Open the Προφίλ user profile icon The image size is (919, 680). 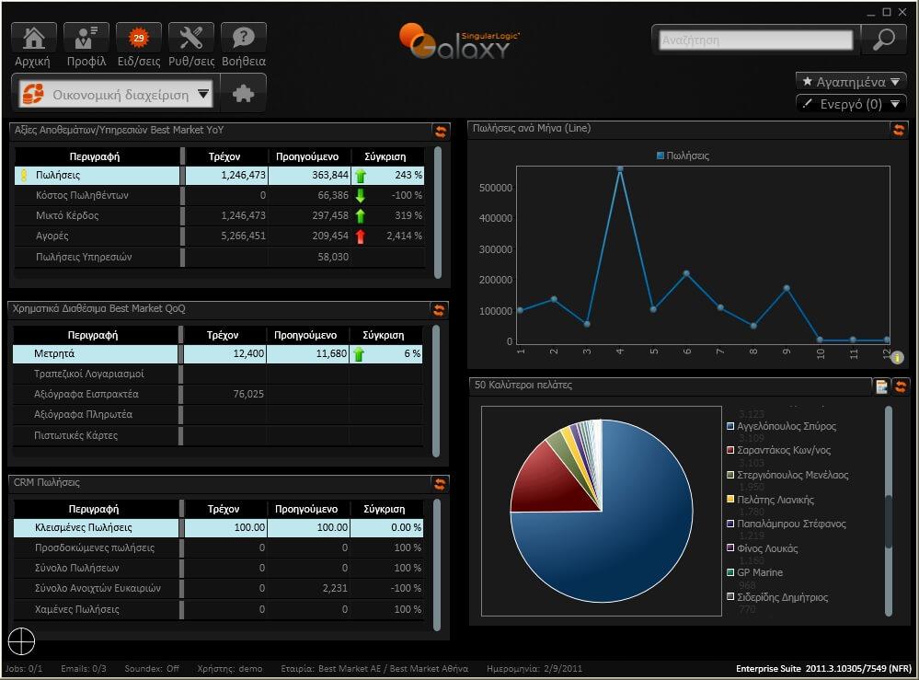pos(86,39)
